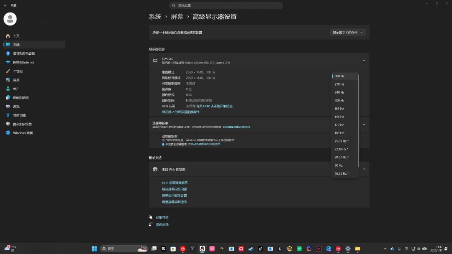Open 网络和 Internet settings
This screenshot has height=254, width=452.
(x=34, y=62)
